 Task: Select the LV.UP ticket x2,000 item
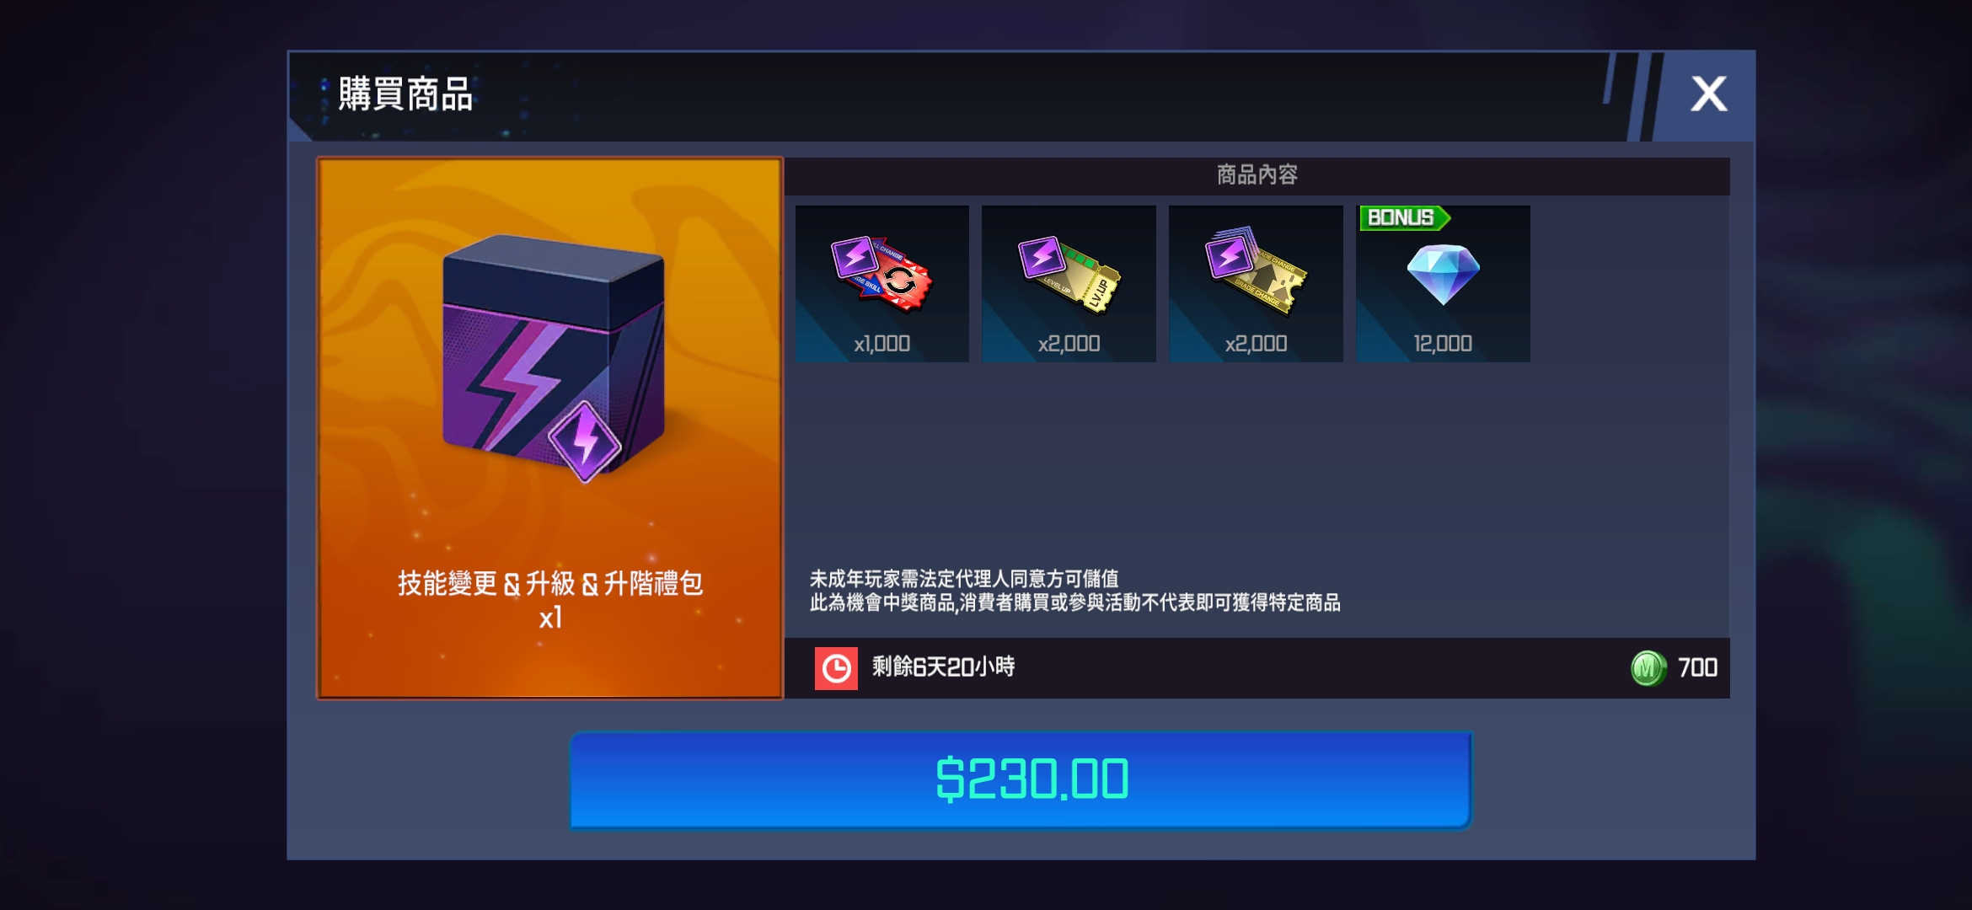1069,284
